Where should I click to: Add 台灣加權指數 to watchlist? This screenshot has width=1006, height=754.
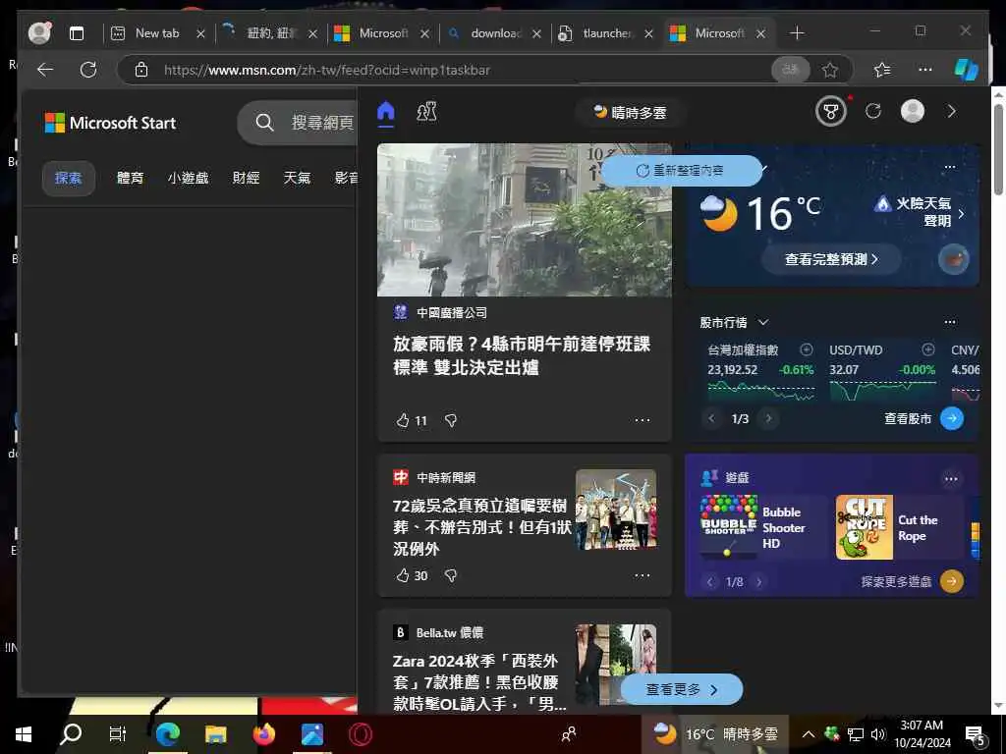807,350
